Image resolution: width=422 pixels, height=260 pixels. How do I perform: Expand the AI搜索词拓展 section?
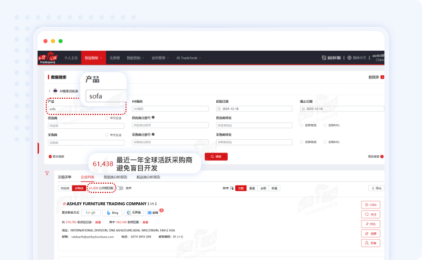[x=49, y=91]
